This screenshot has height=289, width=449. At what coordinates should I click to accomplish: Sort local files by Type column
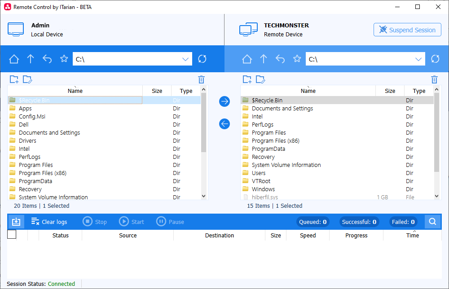click(x=186, y=91)
